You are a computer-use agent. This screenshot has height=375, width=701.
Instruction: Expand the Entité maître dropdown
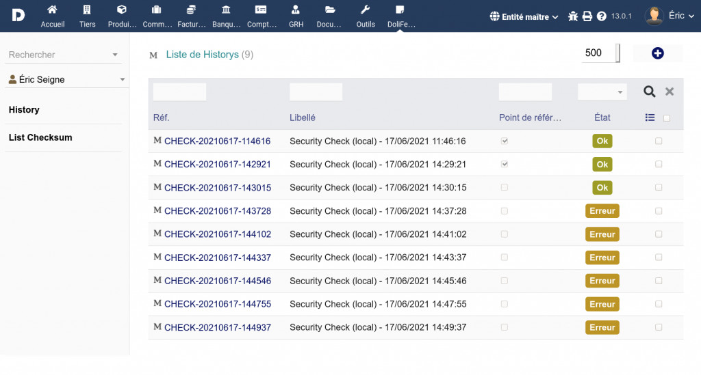(x=524, y=16)
